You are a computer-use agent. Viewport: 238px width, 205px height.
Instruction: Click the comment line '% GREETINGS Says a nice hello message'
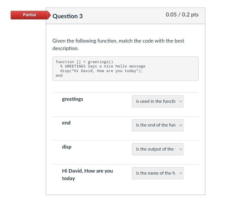(x=103, y=66)
